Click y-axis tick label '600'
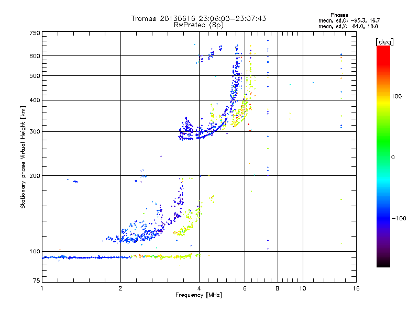The height and width of the screenshot is (314, 419). (x=35, y=56)
